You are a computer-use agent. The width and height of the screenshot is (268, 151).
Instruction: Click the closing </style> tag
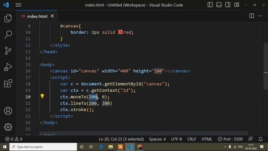point(60,45)
